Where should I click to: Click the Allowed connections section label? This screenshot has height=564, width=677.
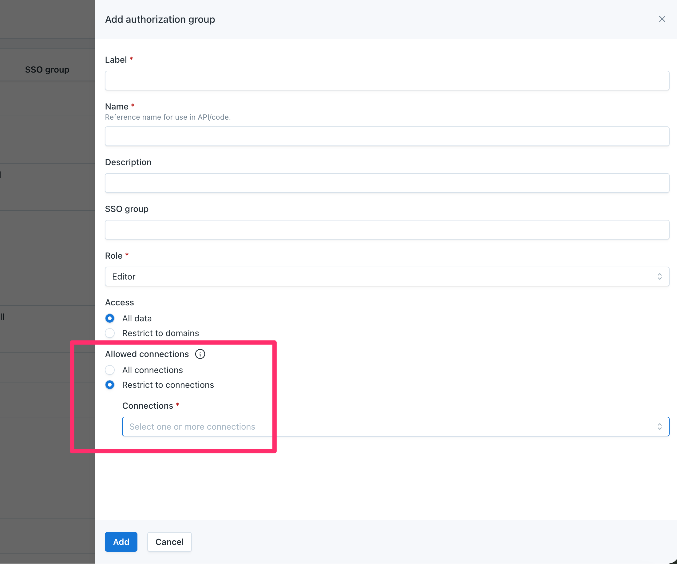(147, 354)
